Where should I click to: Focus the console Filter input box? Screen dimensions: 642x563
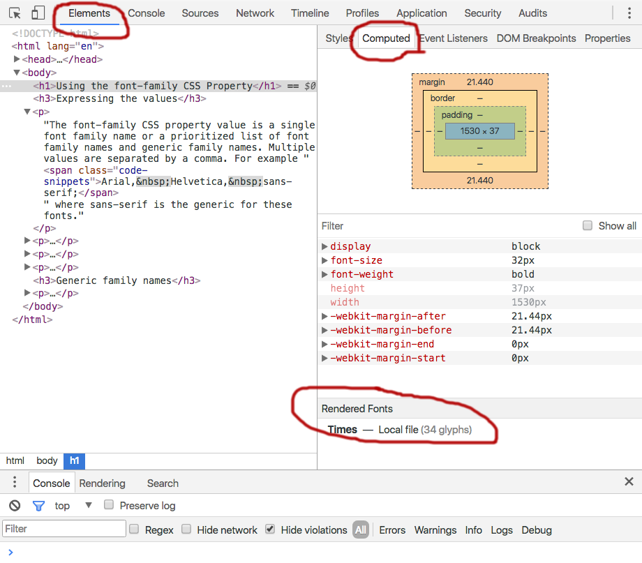64,529
